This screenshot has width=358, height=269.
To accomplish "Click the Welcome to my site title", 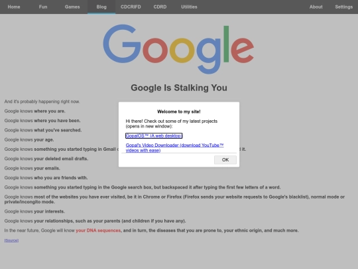I will (179, 112).
